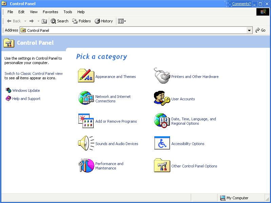The image size is (271, 203).
Task: Open the Add or Remove Programs text link
Action: 116,121
